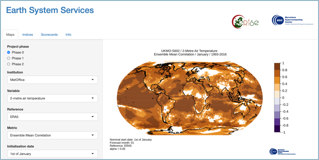The width and height of the screenshot is (319, 160).
Task: Click the Earth System Services title
Action: pyautogui.click(x=50, y=10)
